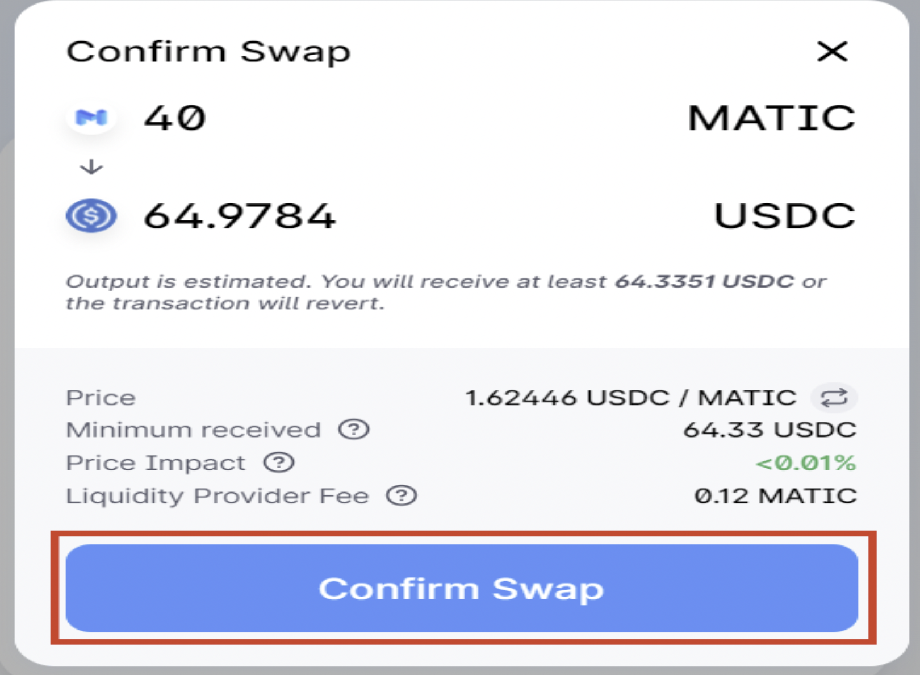Click the 0.12 MATIC fee value
Viewport: 920px width, 675px height.
point(776,495)
